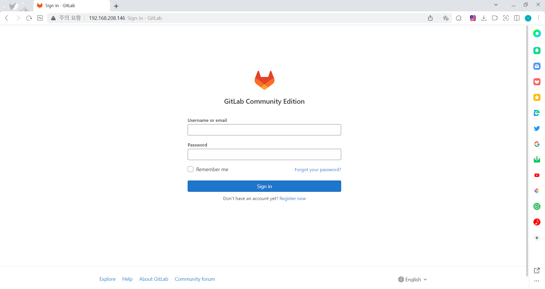Viewport: 545px width, 289px height.
Task: Follow the Forgot your password link
Action: (x=318, y=170)
